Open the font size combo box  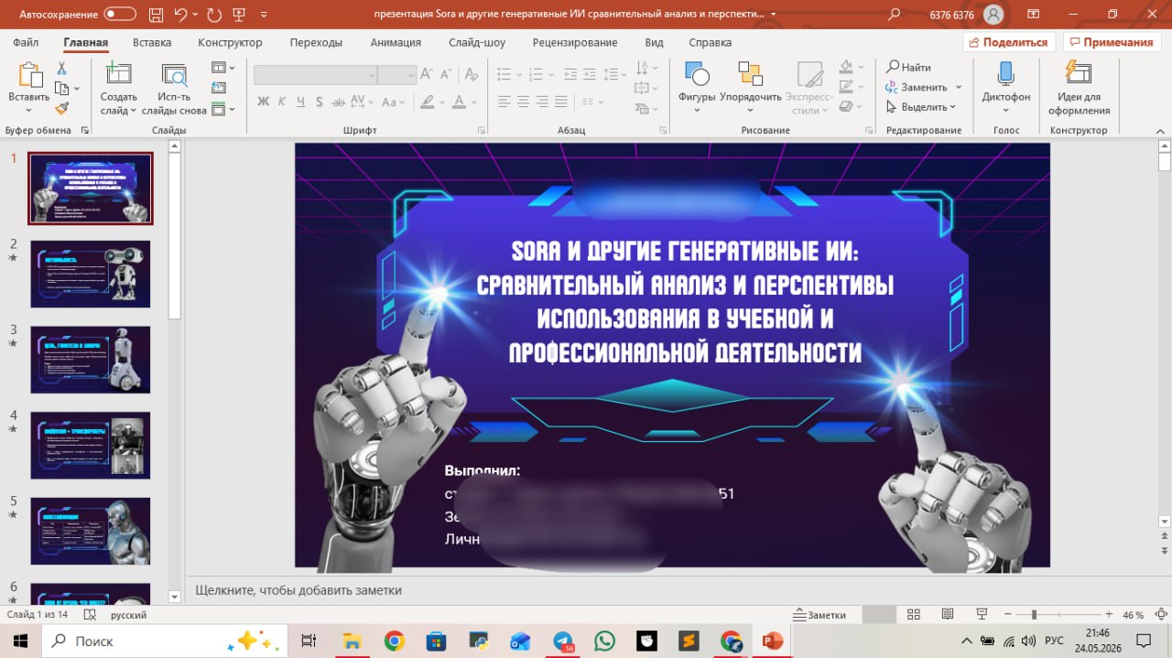397,75
